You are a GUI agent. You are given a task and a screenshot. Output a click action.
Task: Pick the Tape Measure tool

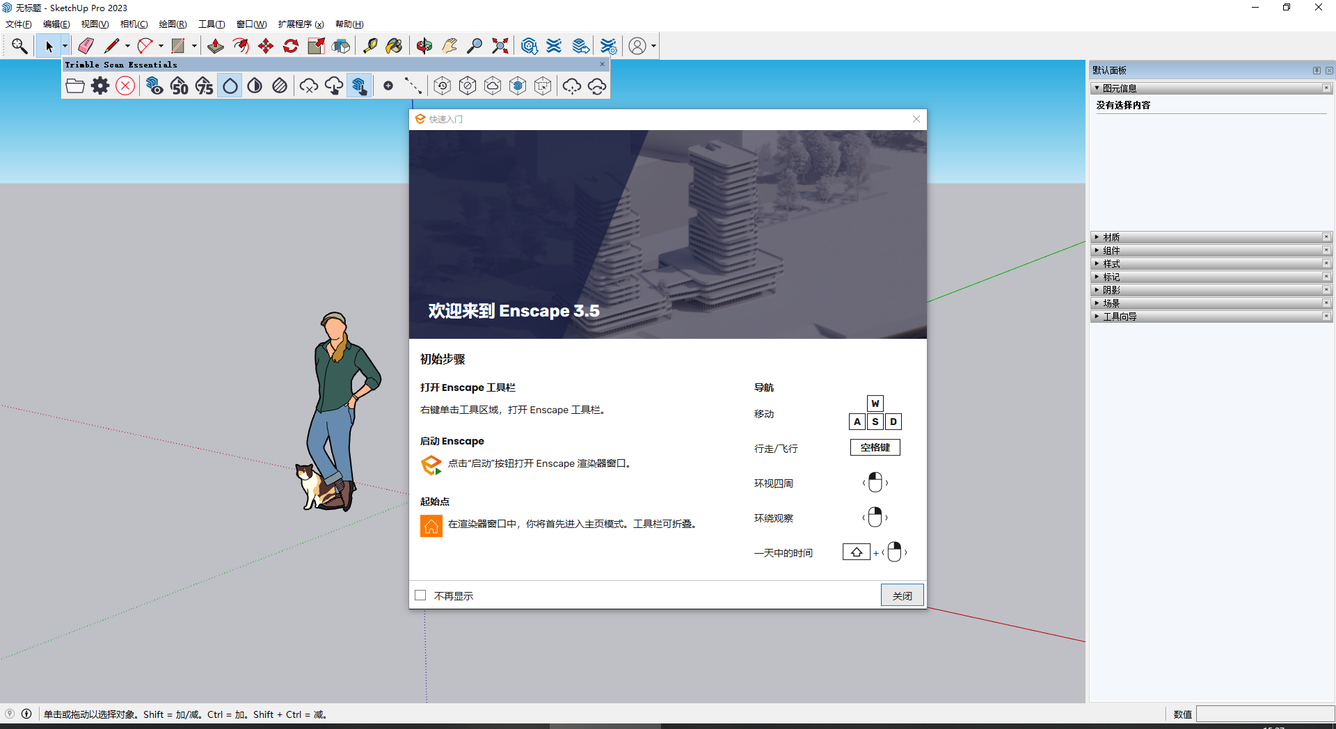click(x=370, y=46)
